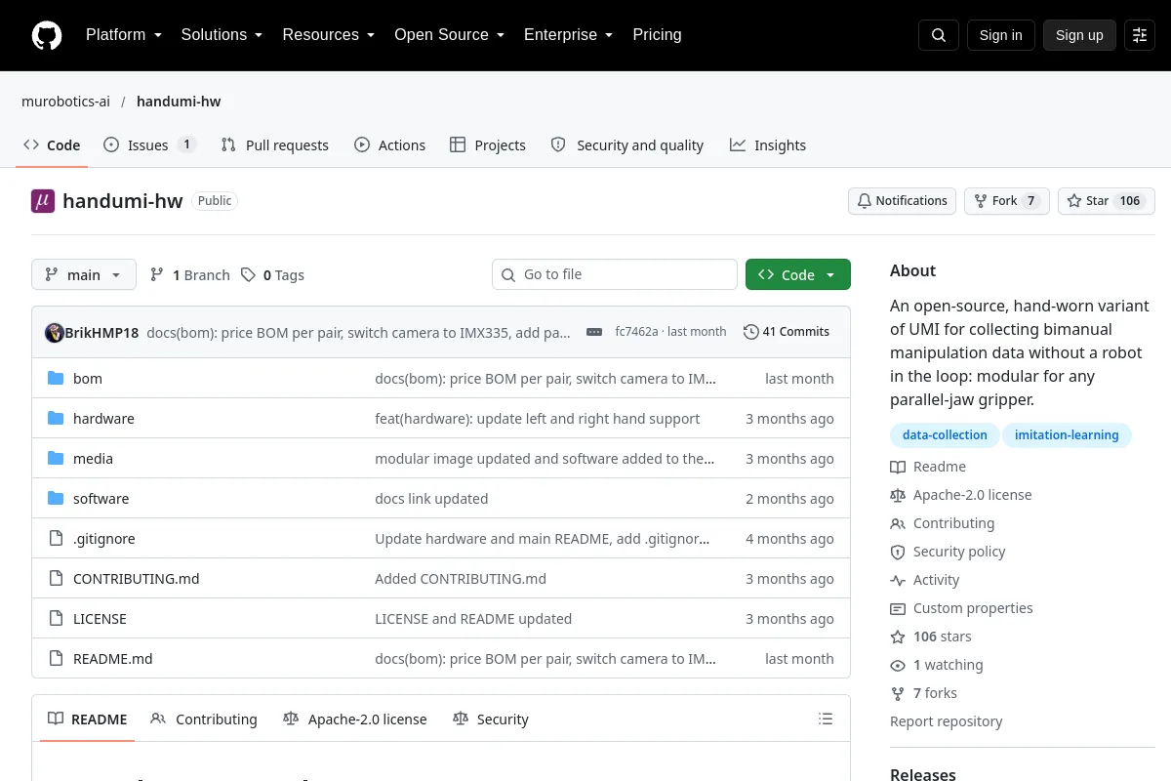Click the README.md file icon

(x=56, y=659)
